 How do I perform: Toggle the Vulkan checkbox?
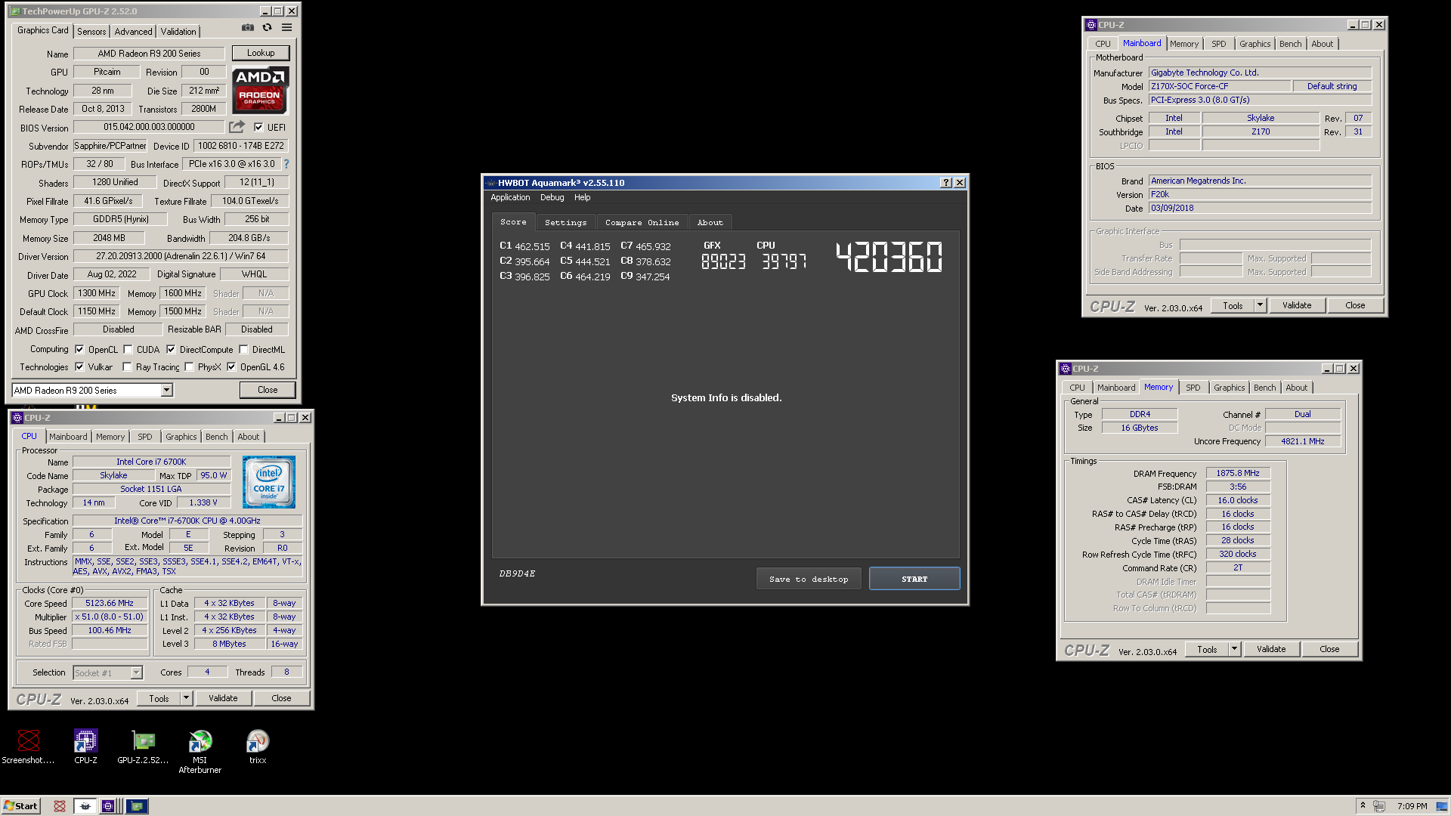click(79, 367)
